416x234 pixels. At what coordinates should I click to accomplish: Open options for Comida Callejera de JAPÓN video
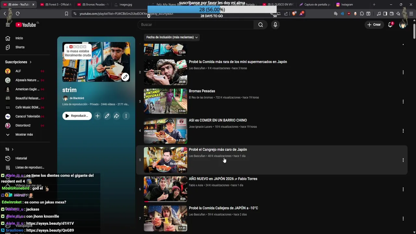(x=403, y=218)
